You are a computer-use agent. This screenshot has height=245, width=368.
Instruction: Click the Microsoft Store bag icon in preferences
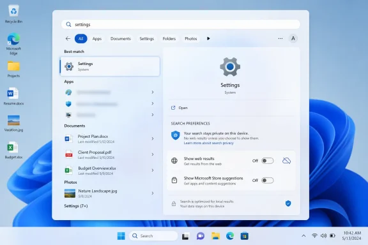pyautogui.click(x=174, y=181)
